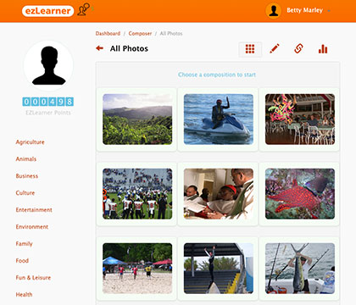Click the ezLearner logo
The height and width of the screenshot is (305, 356).
click(47, 11)
